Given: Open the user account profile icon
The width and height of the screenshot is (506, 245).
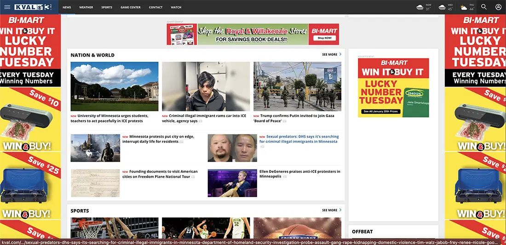Looking at the screenshot, I should (x=498, y=7).
